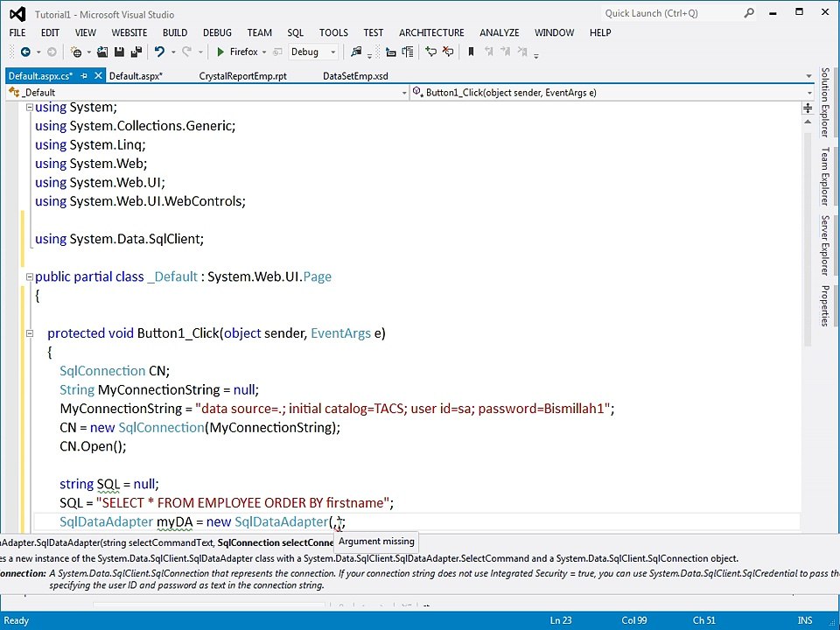The width and height of the screenshot is (840, 630).
Task: Start debugging with the green play icon
Action: (x=220, y=52)
